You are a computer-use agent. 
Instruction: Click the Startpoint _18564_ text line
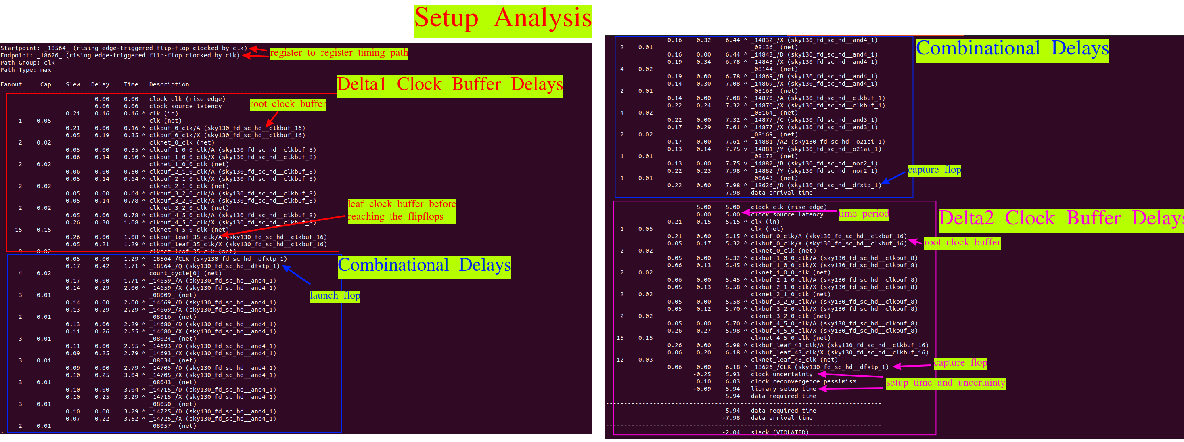[123, 48]
